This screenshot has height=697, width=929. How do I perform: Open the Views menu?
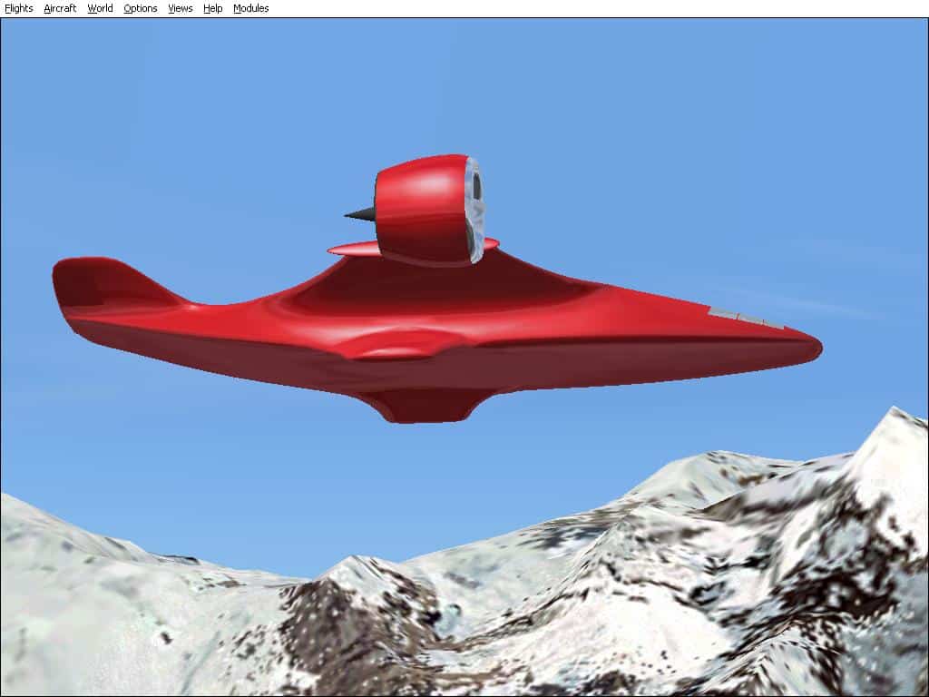[180, 8]
